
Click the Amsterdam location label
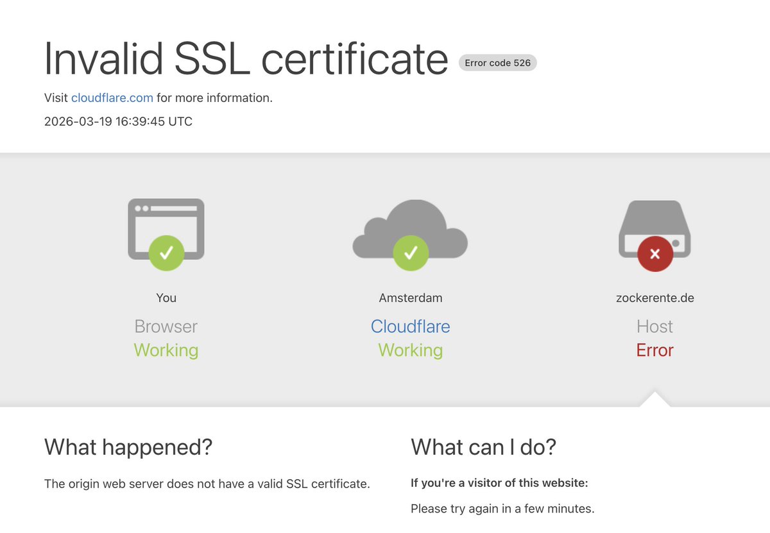411,298
